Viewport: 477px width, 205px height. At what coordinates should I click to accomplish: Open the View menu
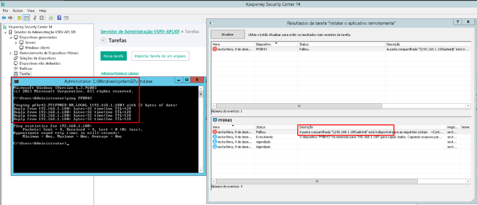click(31, 10)
